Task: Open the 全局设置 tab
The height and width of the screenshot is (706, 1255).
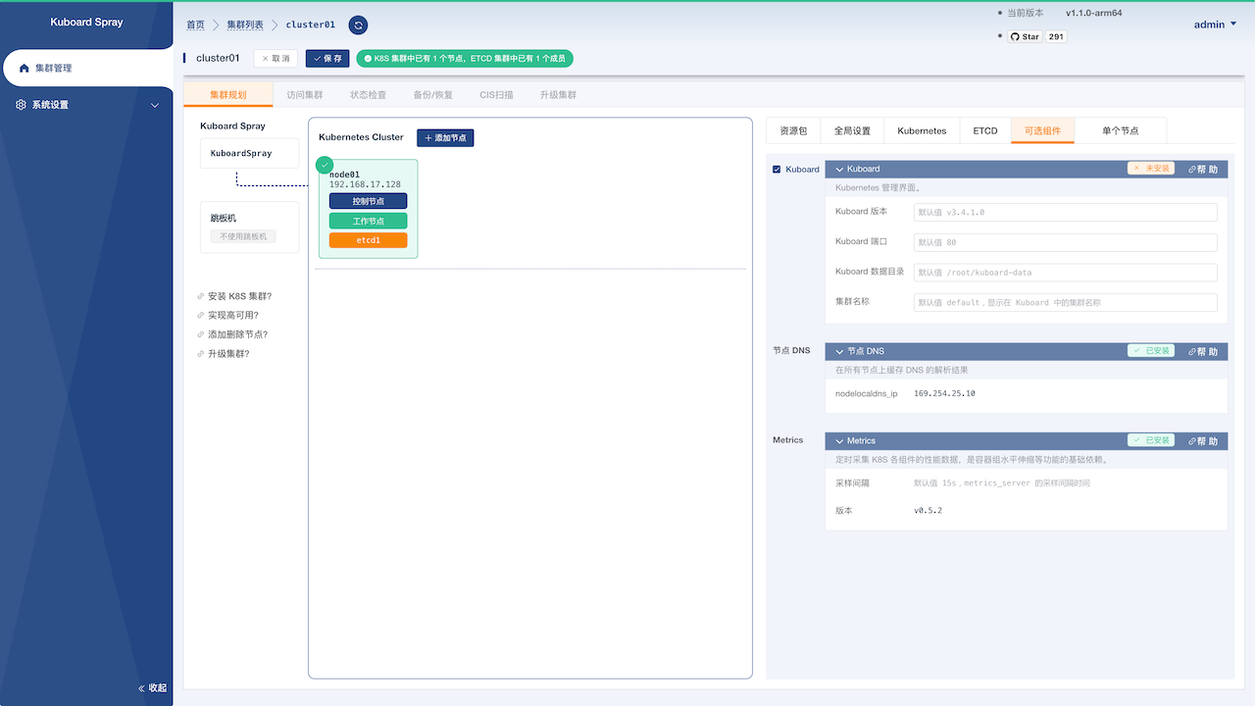Action: tap(852, 130)
